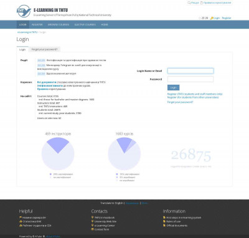
Task: Click the icon beside the Statistics footer link
Action: tap(21, 221)
